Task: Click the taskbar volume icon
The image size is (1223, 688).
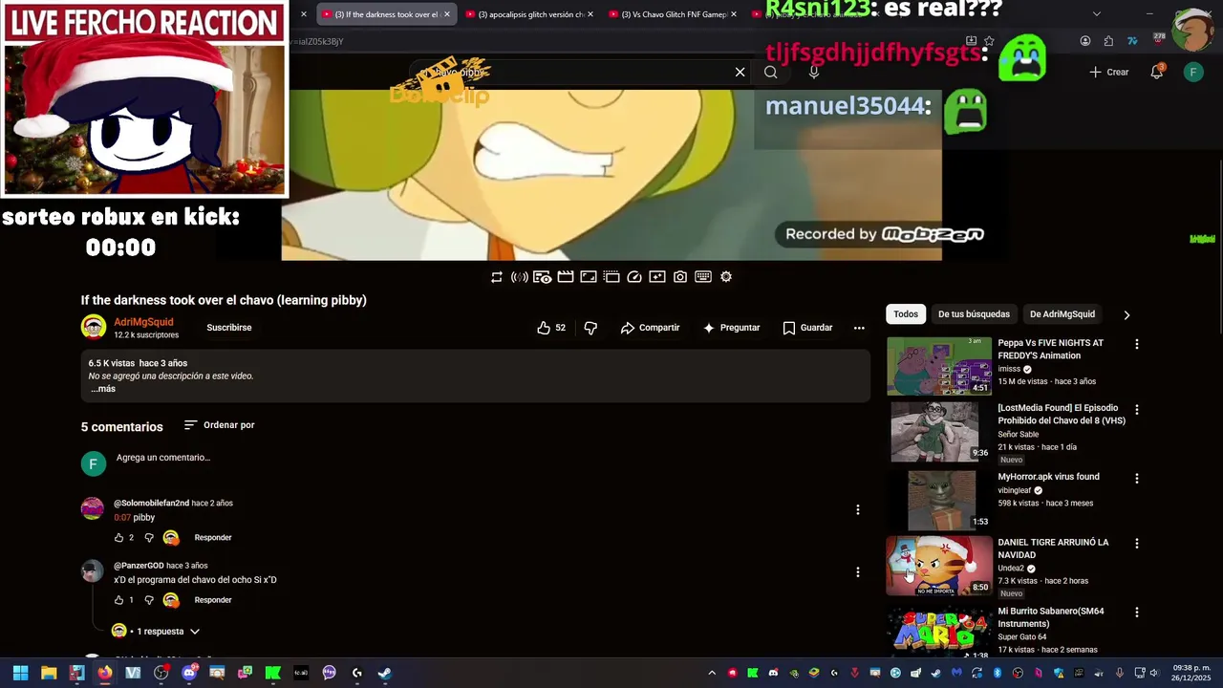Action: [x=1156, y=673]
